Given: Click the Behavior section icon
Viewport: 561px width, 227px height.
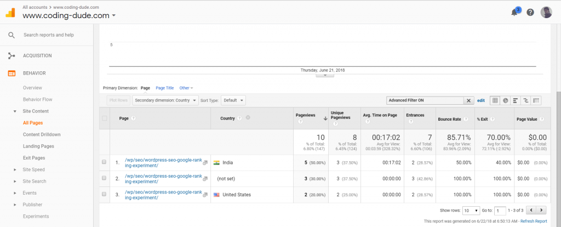Looking at the screenshot, I should pos(12,73).
